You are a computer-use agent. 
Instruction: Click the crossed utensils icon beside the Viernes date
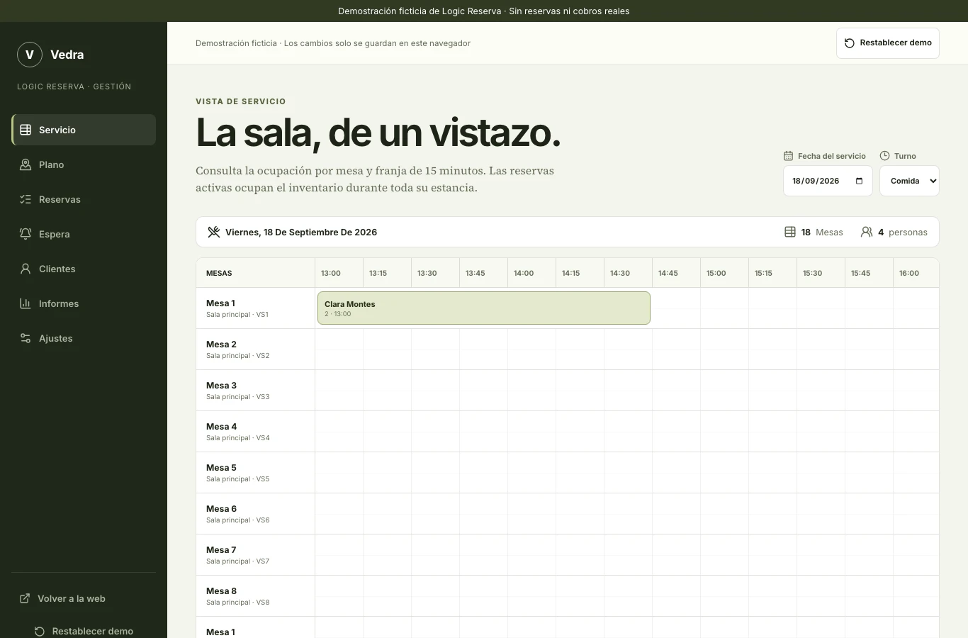(213, 232)
